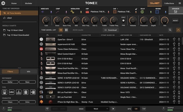Toggle the Drive character filter

[27, 102]
